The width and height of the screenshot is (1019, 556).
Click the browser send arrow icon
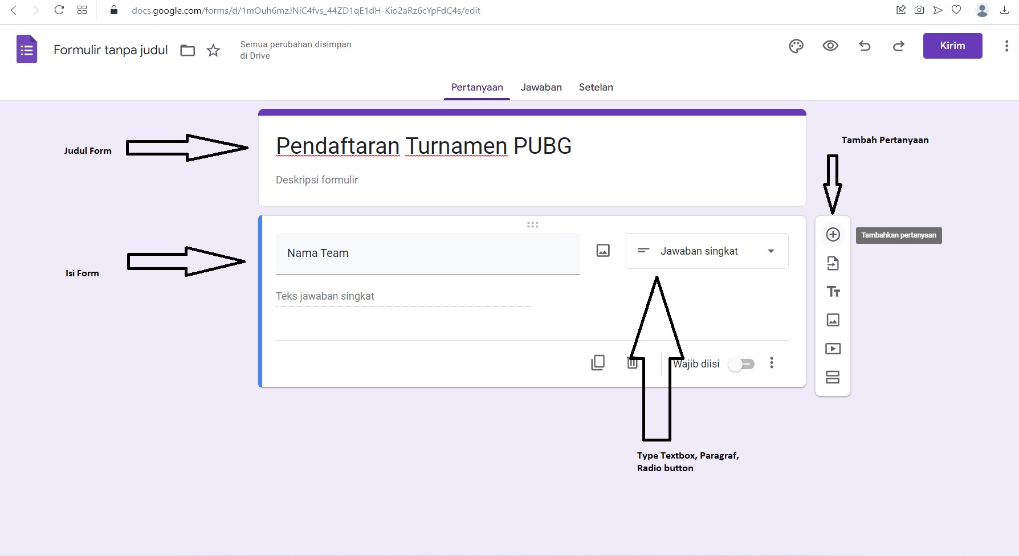tap(938, 10)
